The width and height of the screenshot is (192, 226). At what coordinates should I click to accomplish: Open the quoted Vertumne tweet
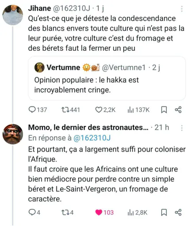(x=107, y=78)
